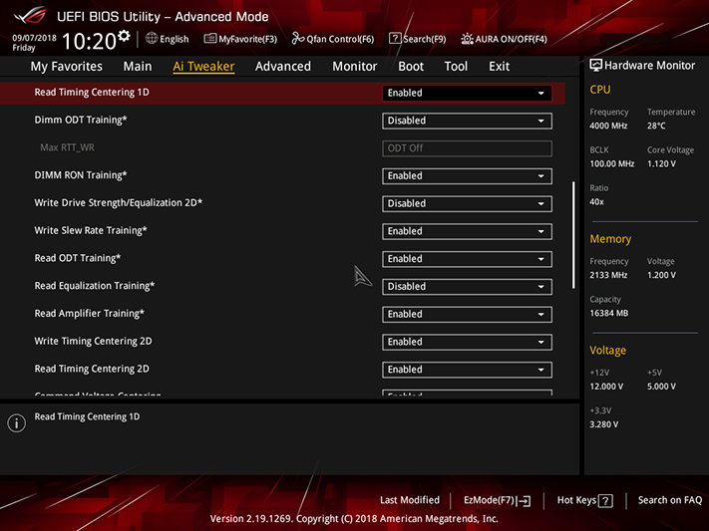
Task: Click the Hot Keys question mark icon
Action: tap(605, 501)
